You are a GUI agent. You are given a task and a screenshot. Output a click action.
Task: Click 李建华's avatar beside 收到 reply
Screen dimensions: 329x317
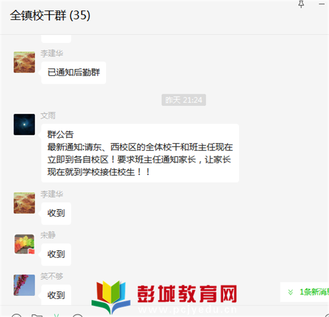click(24, 203)
